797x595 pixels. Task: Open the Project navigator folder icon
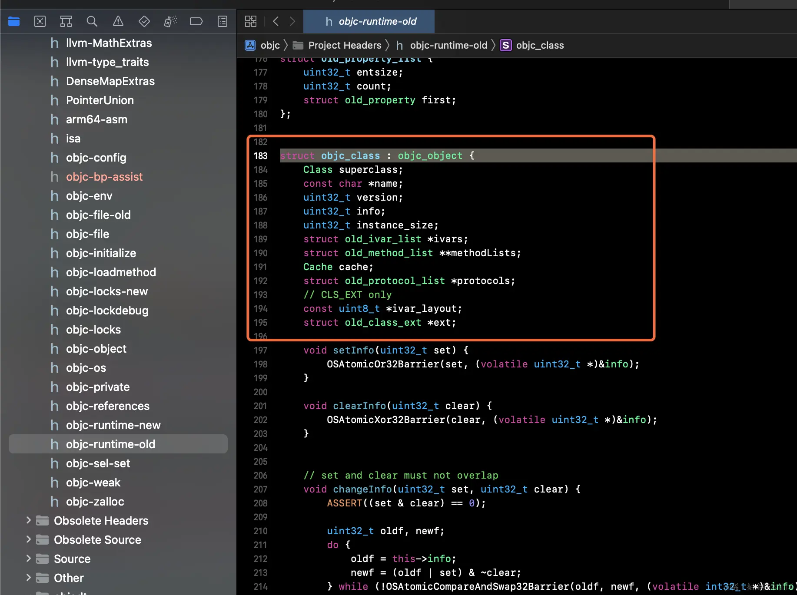tap(14, 21)
